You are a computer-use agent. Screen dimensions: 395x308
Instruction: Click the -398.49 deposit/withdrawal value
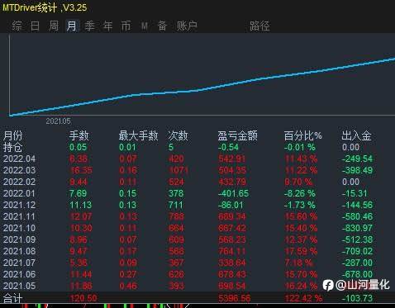point(357,170)
